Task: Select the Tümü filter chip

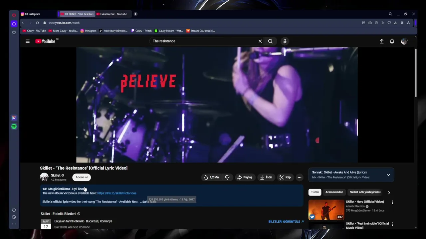Action: (315, 192)
